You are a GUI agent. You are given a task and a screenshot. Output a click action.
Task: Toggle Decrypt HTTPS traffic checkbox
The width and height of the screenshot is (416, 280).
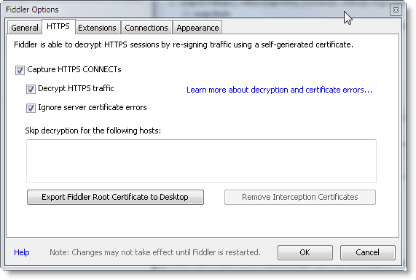[31, 89]
